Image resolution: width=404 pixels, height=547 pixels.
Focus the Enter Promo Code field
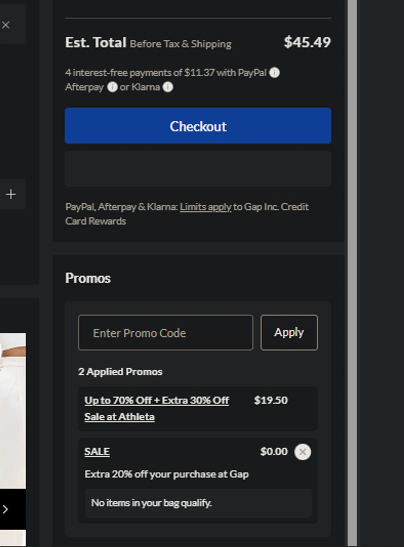coord(165,333)
